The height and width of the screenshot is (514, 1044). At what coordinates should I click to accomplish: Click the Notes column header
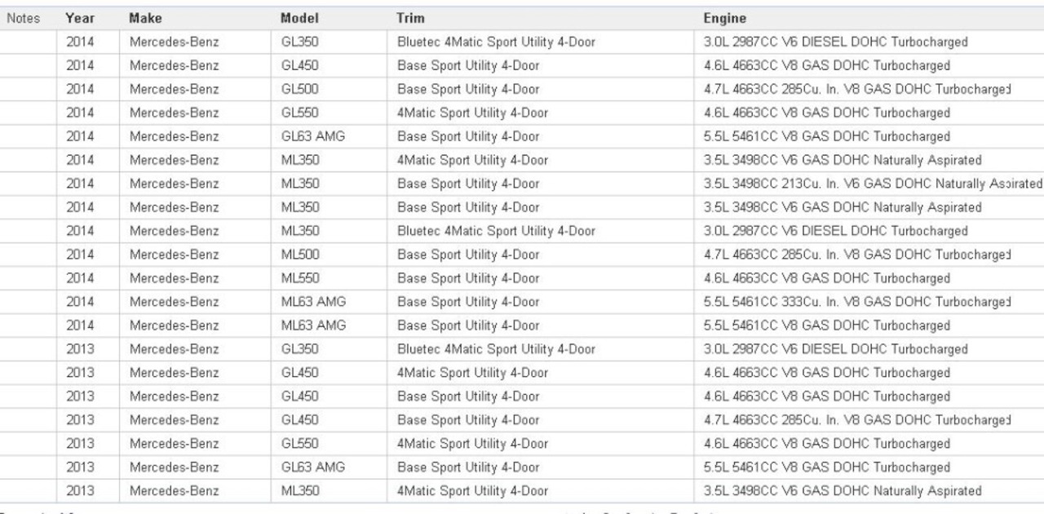click(29, 17)
